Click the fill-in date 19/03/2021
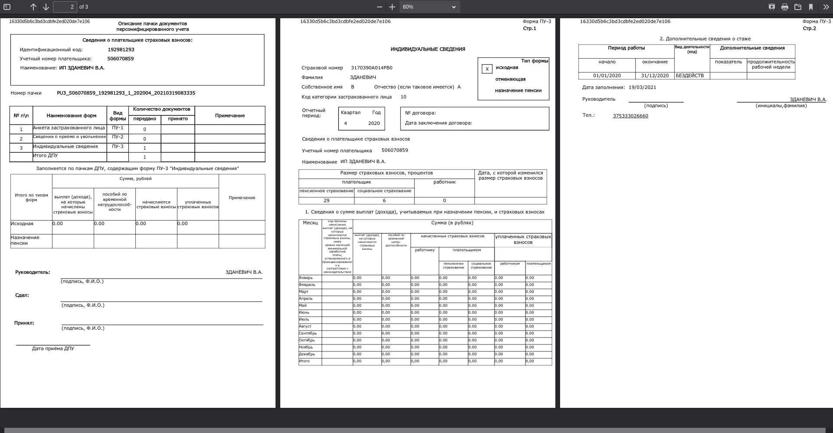Screen dimensions: 833x433 click(643, 87)
